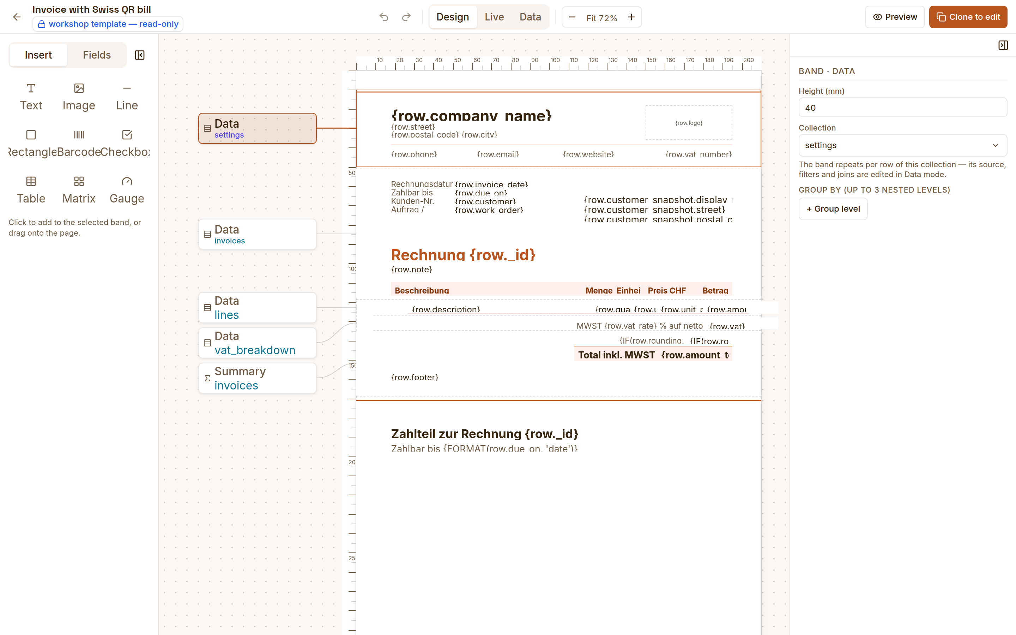The width and height of the screenshot is (1016, 635).
Task: Select the Rechnung {row._id} title
Action: pos(463,255)
